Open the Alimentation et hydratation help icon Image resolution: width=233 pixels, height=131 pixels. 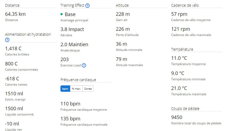7,40
